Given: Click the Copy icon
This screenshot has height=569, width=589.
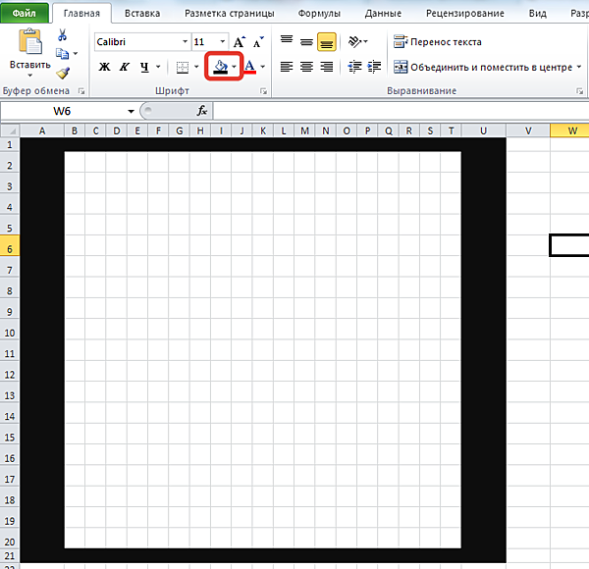Looking at the screenshot, I should tap(63, 54).
